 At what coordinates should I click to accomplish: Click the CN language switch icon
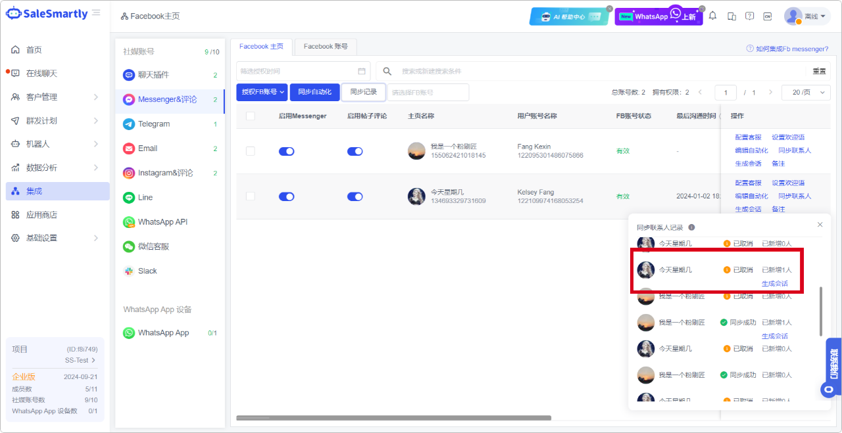click(767, 16)
